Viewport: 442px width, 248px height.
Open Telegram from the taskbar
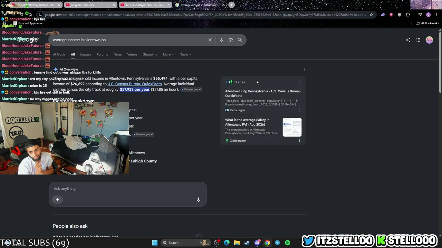[277, 243]
